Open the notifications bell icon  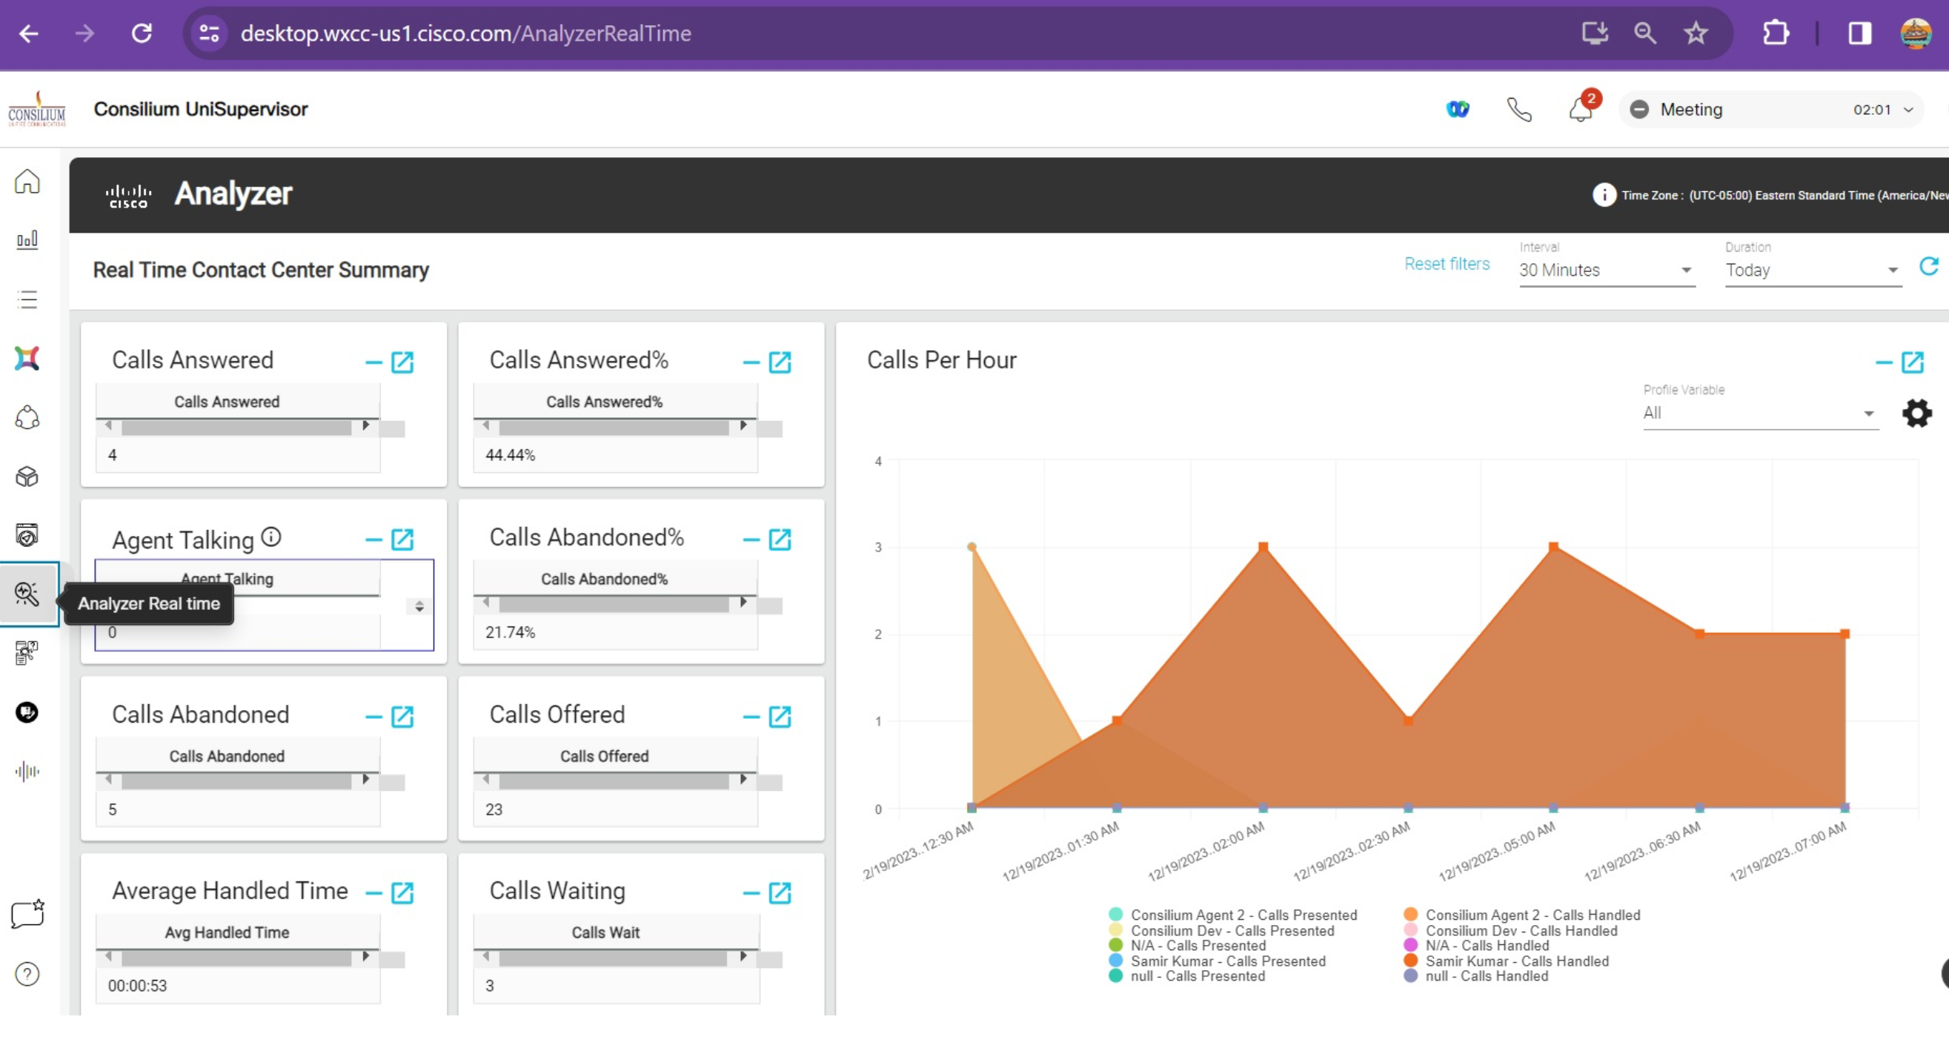(x=1581, y=110)
